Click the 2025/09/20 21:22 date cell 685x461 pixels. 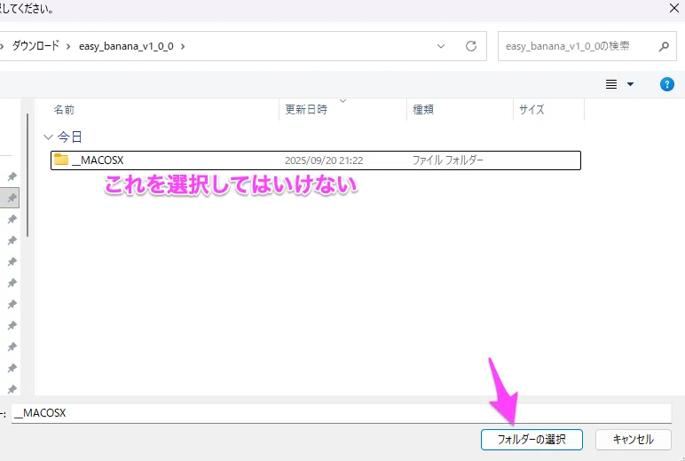click(324, 160)
